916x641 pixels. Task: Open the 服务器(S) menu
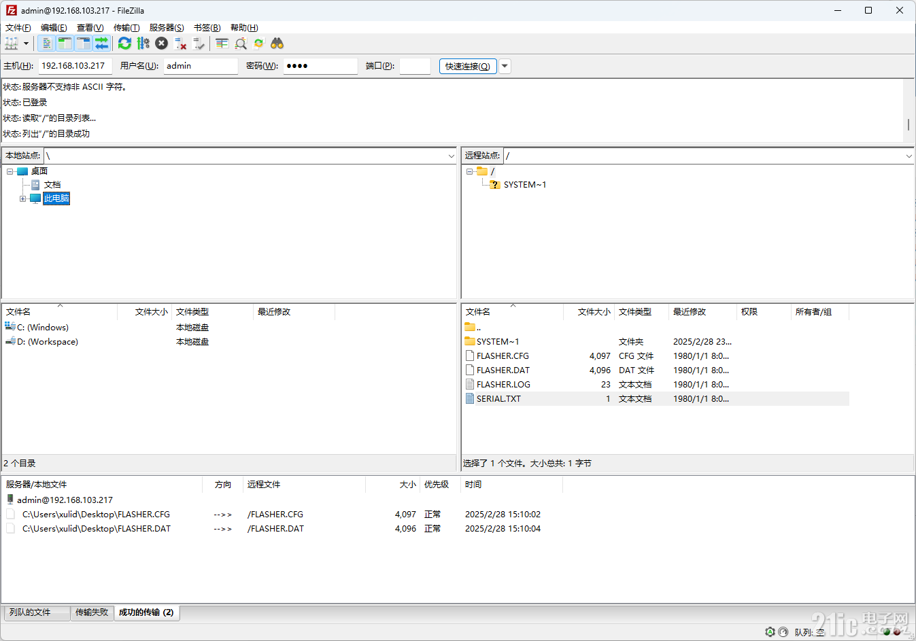tap(167, 28)
